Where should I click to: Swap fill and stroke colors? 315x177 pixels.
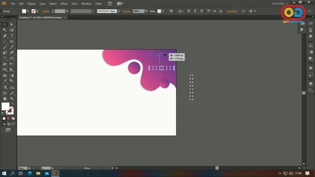pos(12,104)
